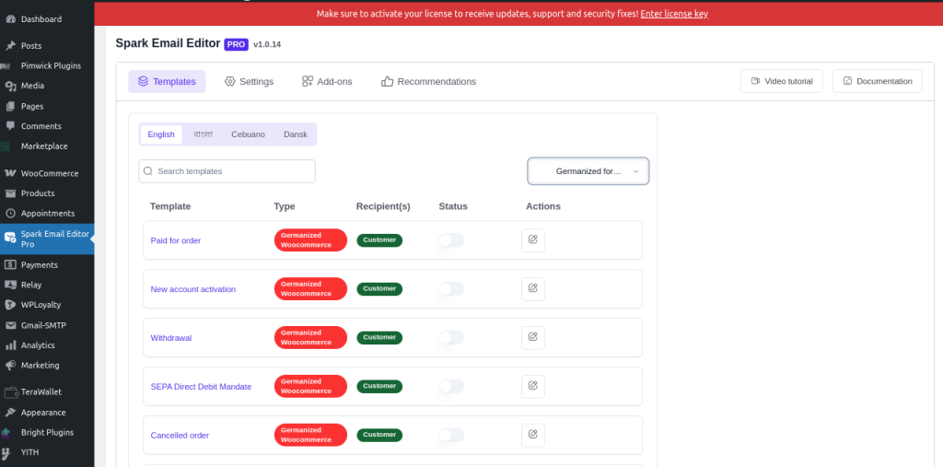The width and height of the screenshot is (943, 467).
Task: Open the Cancelled order template link
Action: pyautogui.click(x=180, y=435)
